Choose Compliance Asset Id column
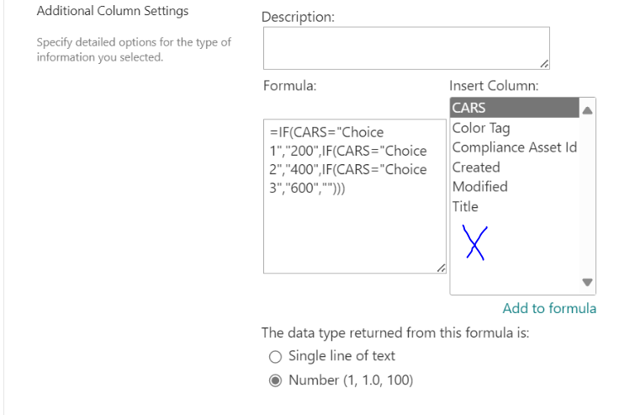Image resolution: width=635 pixels, height=415 pixels. pyautogui.click(x=515, y=147)
